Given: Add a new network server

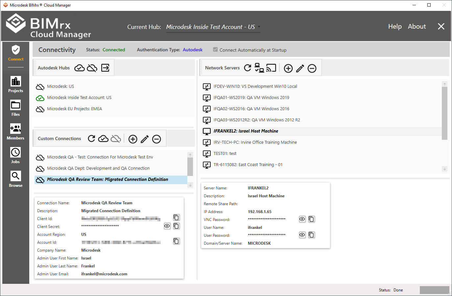Looking at the screenshot, I should [x=288, y=68].
